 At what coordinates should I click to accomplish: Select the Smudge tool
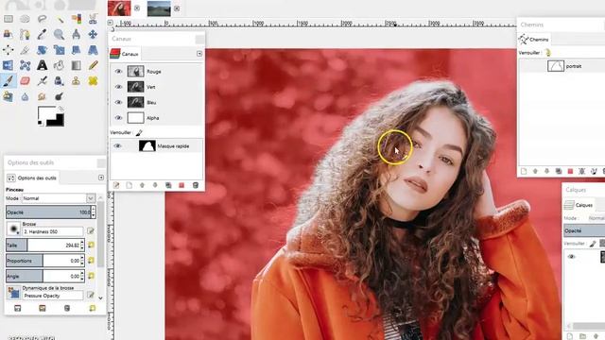42,96
